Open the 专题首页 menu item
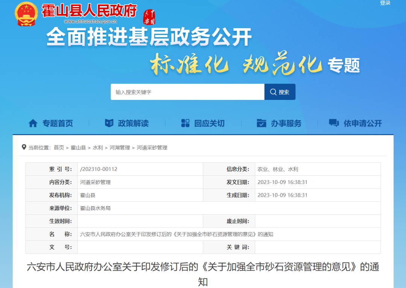Viewport: 406px width, 288px height. tap(58, 123)
